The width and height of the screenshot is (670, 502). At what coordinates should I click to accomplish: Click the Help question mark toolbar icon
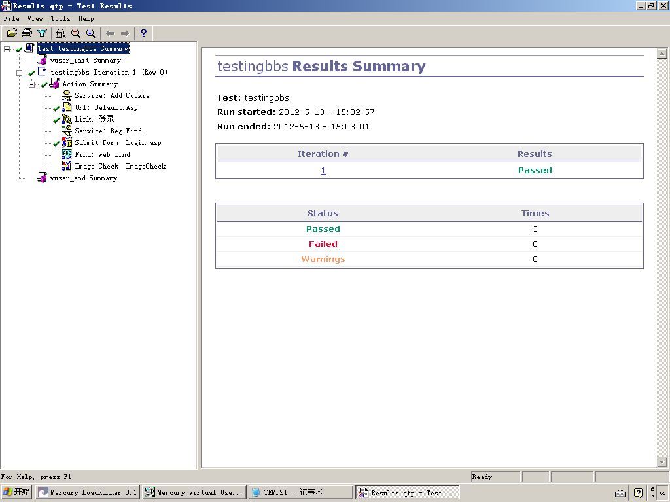[x=143, y=33]
